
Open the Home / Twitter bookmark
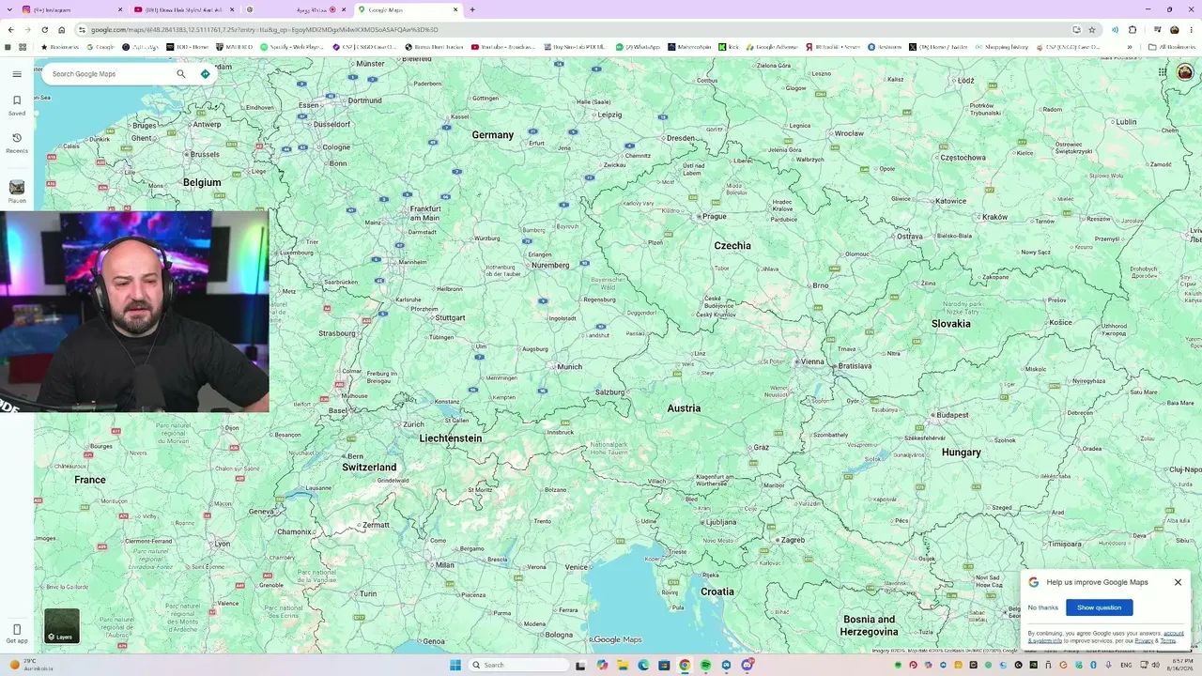coord(938,47)
